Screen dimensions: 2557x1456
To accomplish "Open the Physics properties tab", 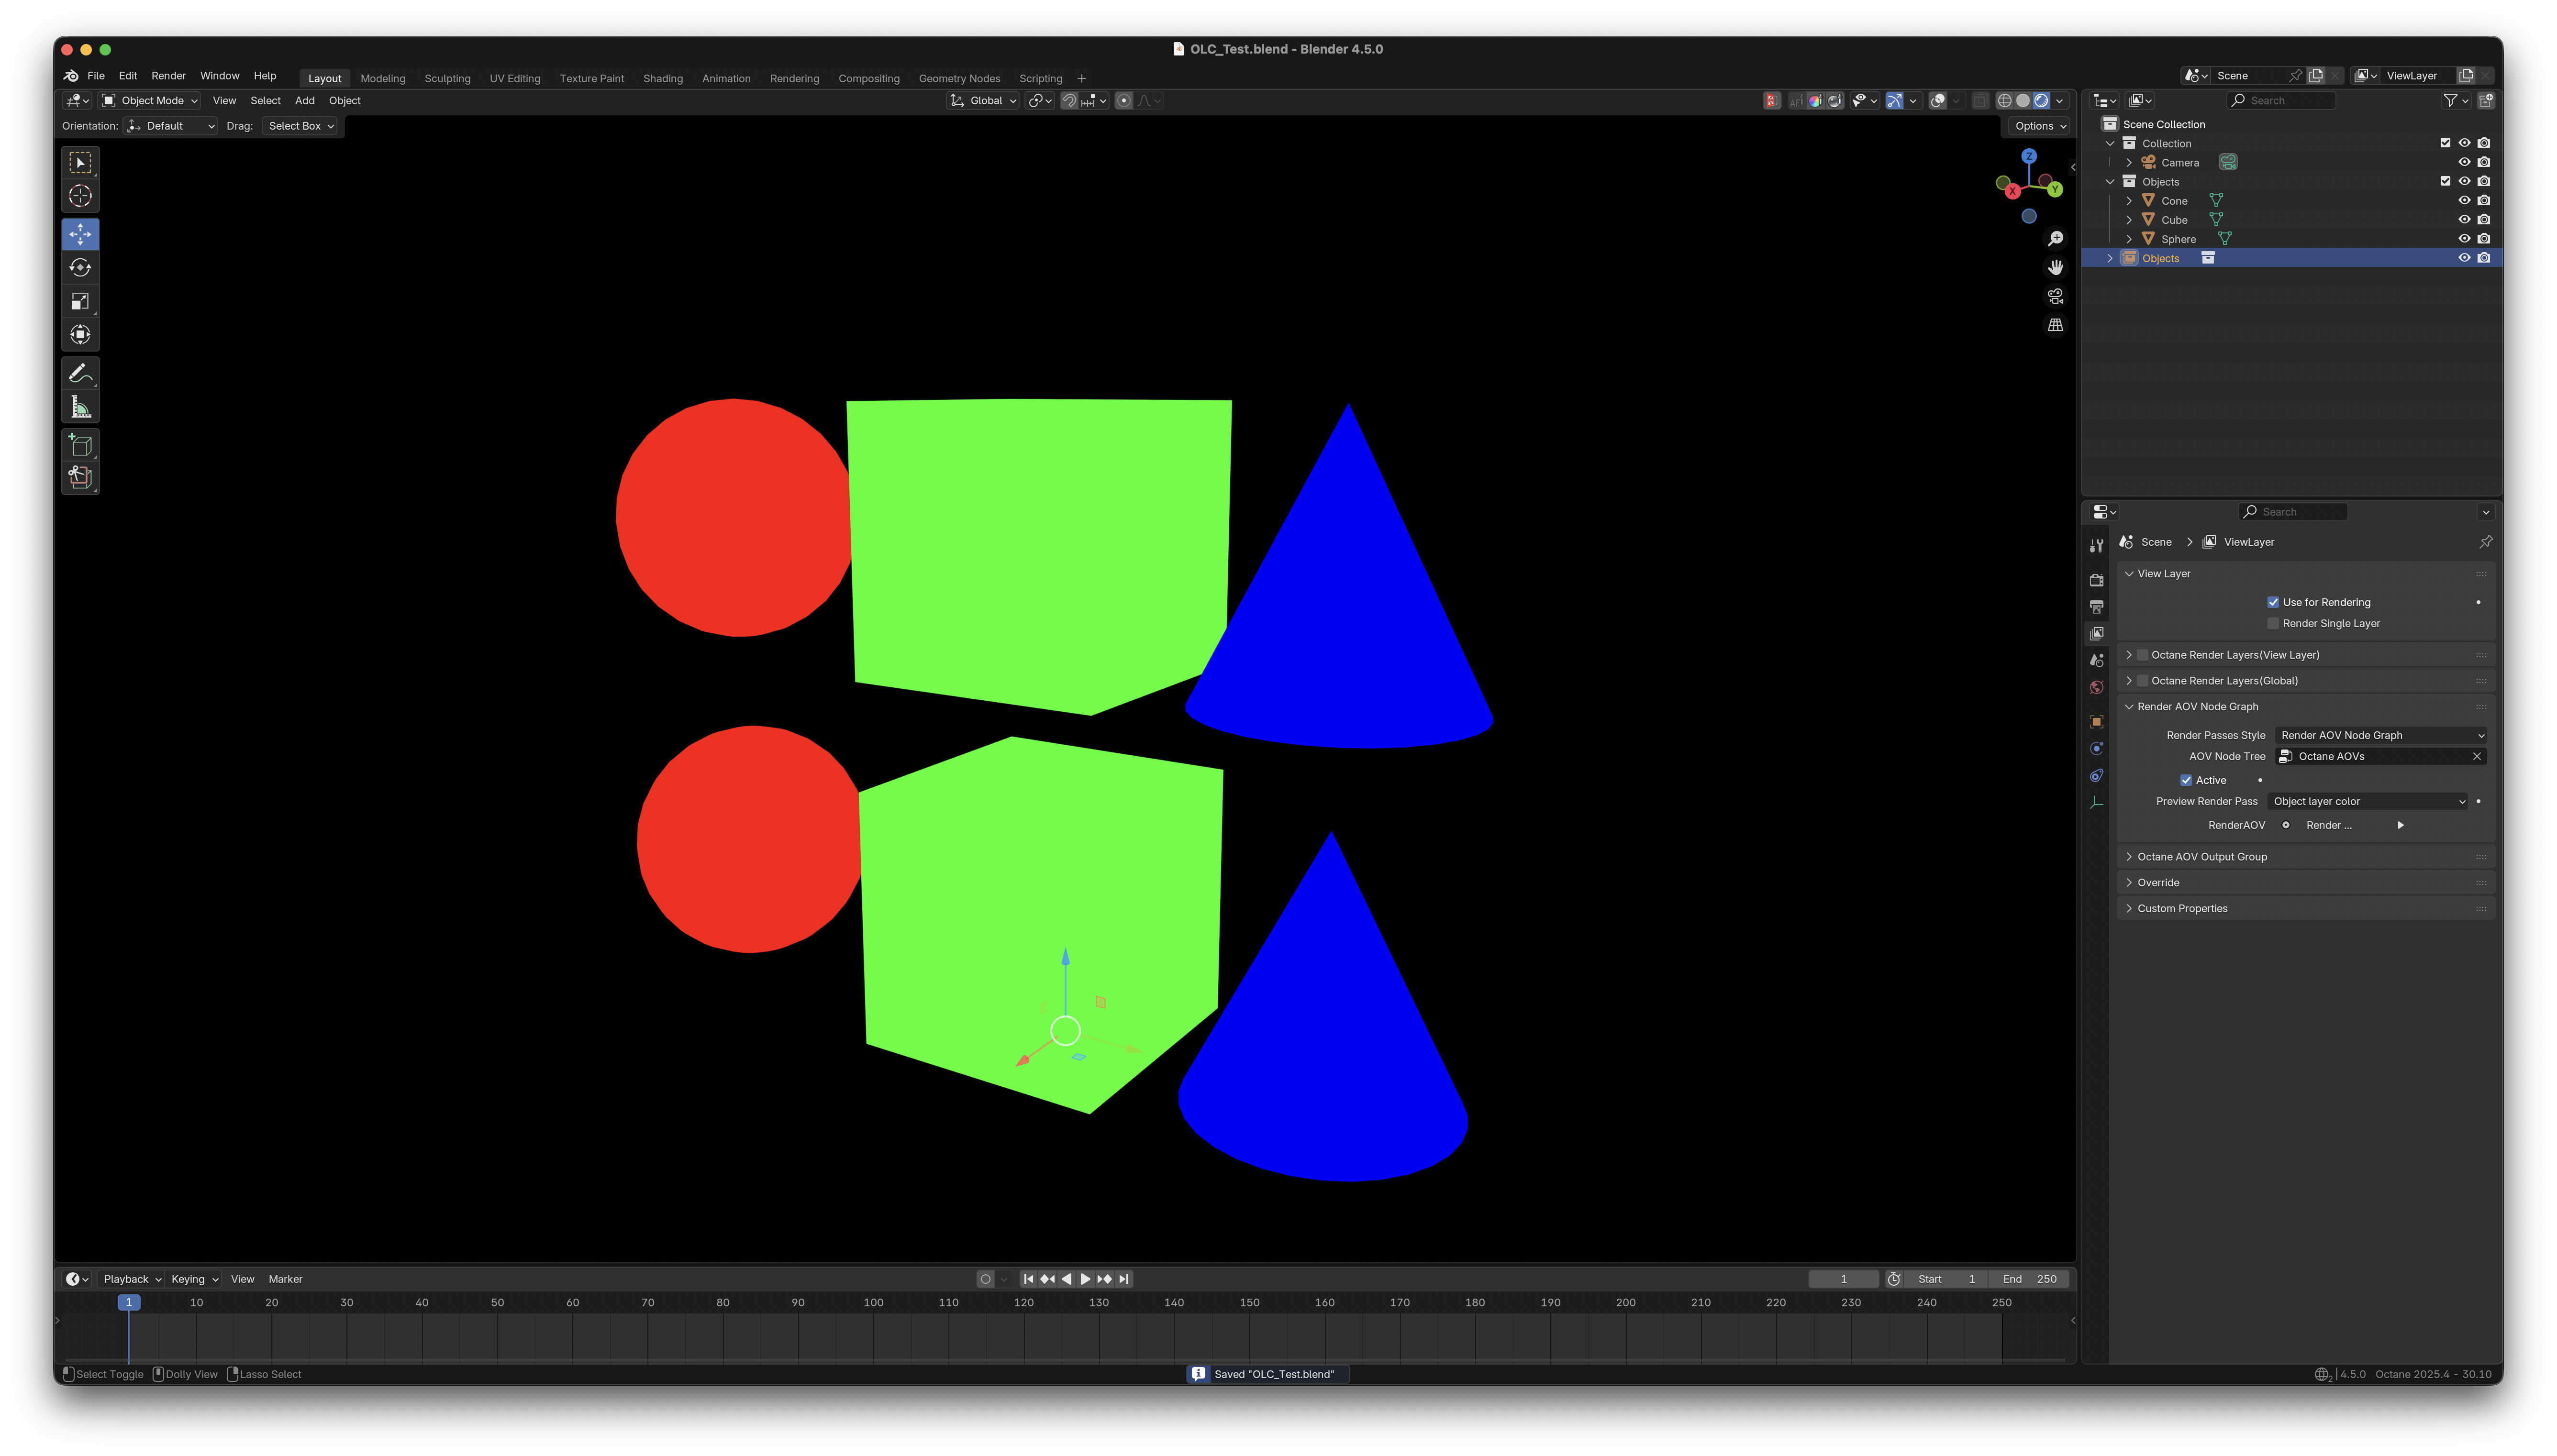I will click(x=2096, y=749).
